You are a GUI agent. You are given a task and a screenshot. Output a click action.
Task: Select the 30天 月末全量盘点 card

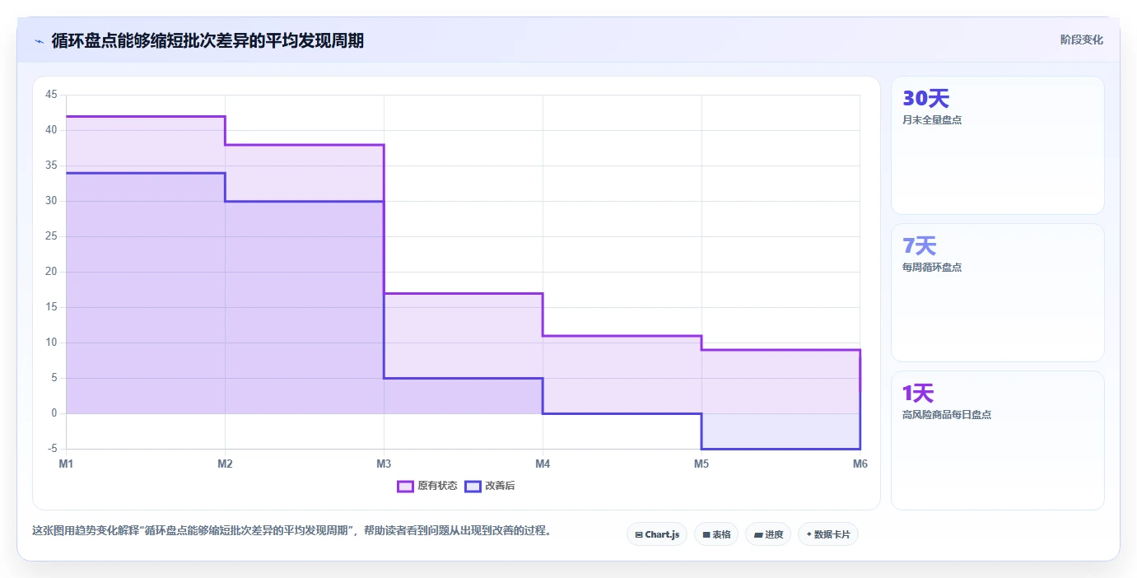click(x=997, y=145)
